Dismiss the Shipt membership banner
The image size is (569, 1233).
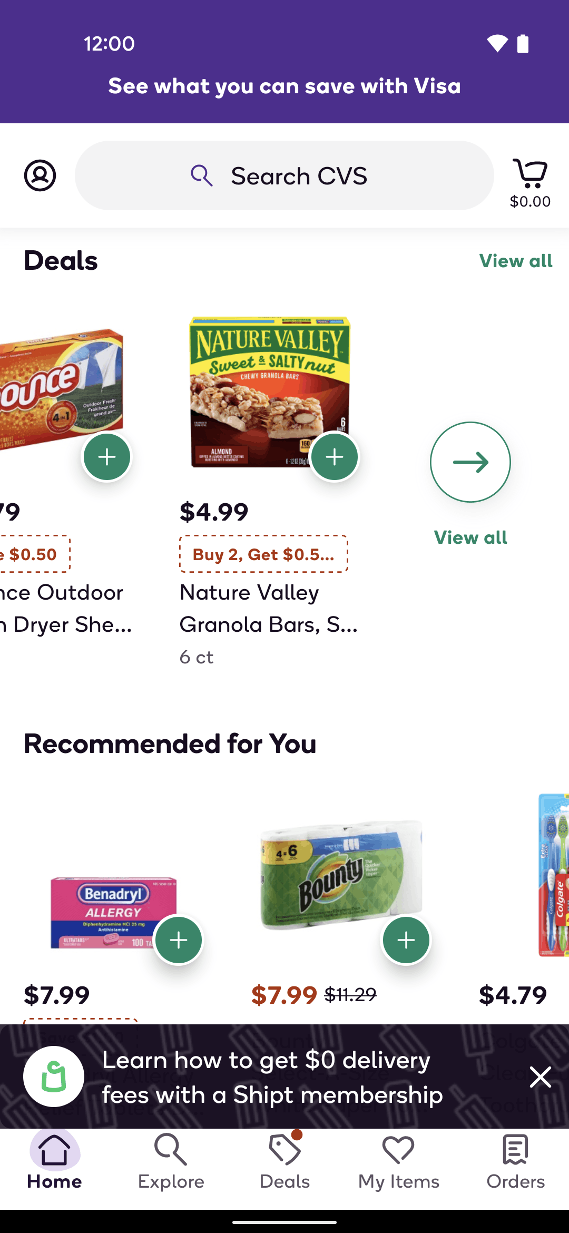(x=541, y=1077)
